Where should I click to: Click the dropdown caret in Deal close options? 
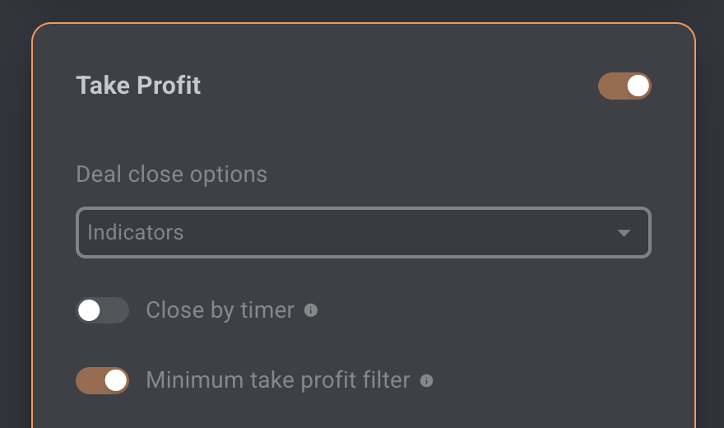(624, 233)
